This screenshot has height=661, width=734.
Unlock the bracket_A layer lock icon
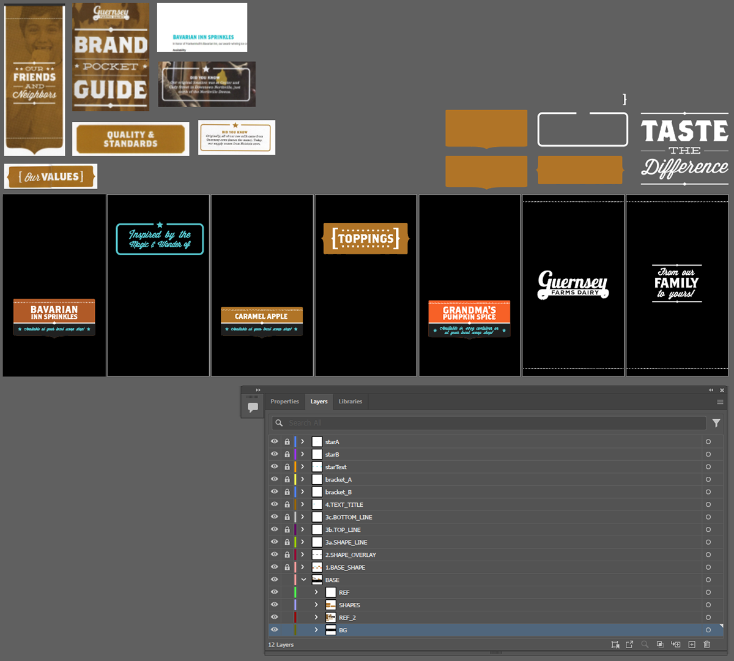pos(287,480)
